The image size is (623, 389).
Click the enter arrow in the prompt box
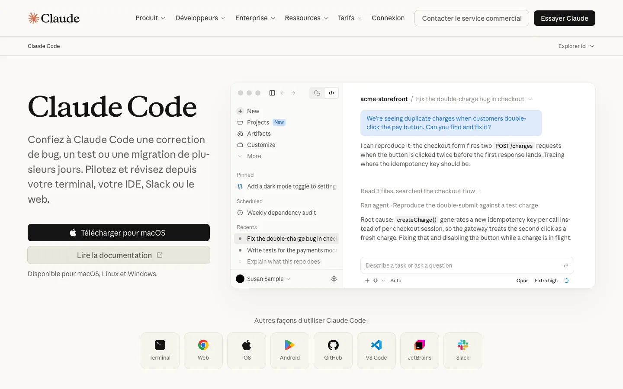pos(566,265)
